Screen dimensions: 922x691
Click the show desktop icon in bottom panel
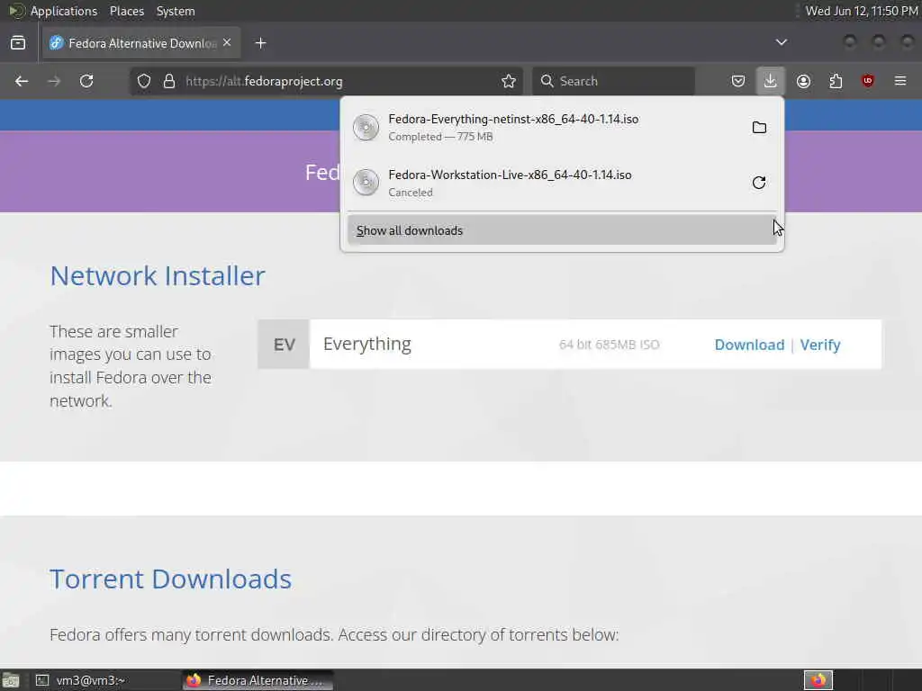(x=11, y=680)
